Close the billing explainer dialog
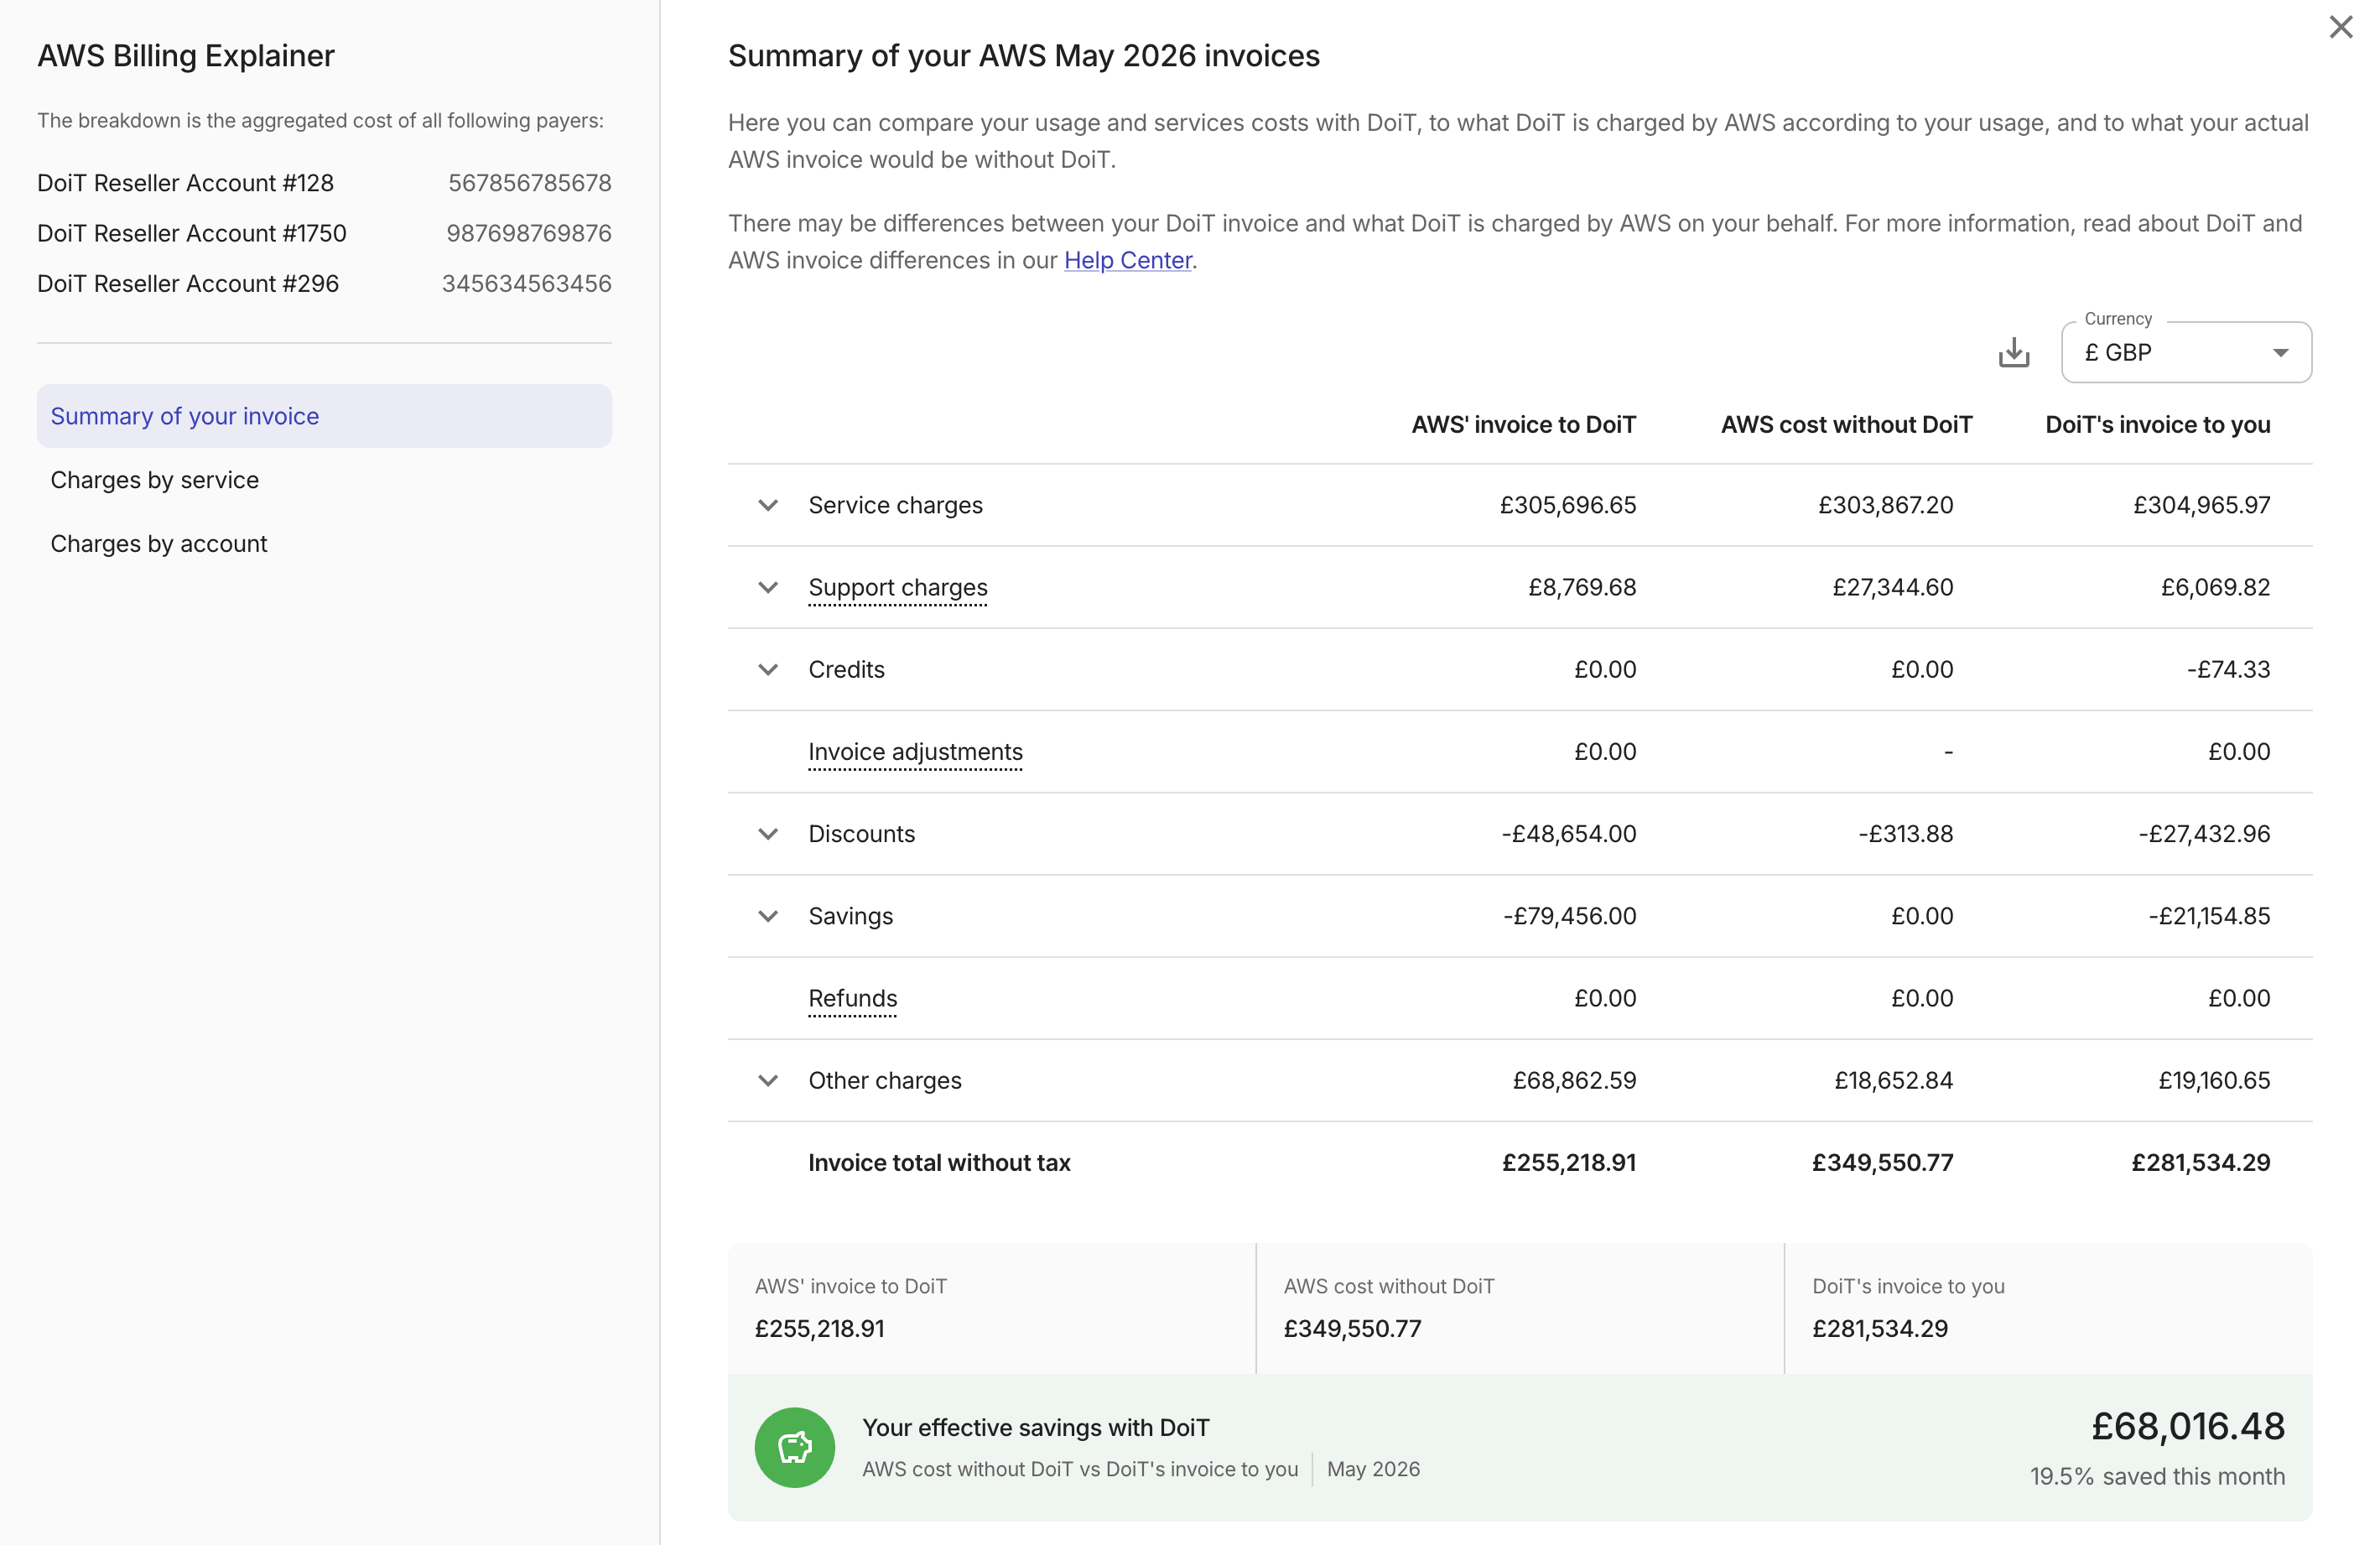 [x=2340, y=27]
